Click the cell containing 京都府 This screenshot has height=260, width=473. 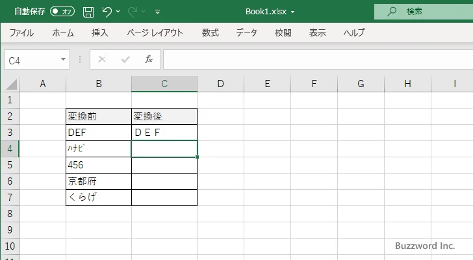click(x=99, y=181)
